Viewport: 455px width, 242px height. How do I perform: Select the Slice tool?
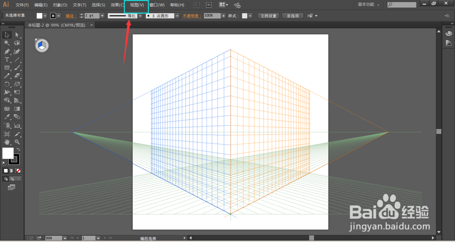(17, 134)
